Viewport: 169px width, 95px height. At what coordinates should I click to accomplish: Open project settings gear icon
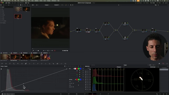(167, 94)
